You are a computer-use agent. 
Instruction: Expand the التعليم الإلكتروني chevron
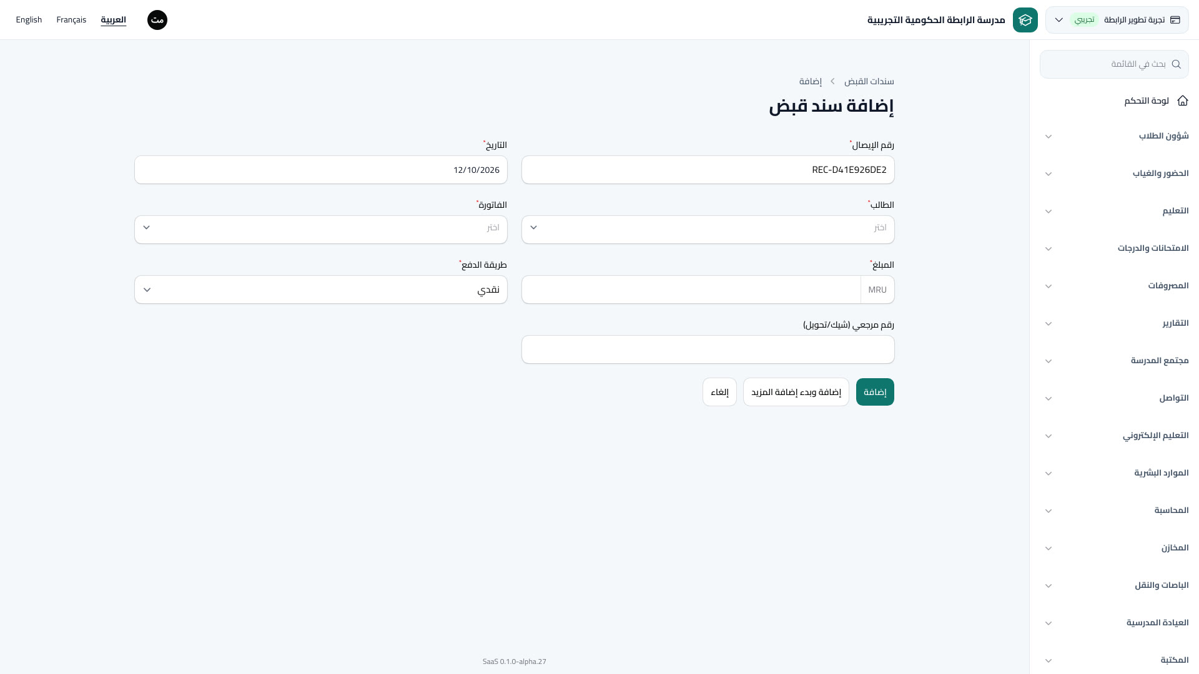coord(1049,436)
